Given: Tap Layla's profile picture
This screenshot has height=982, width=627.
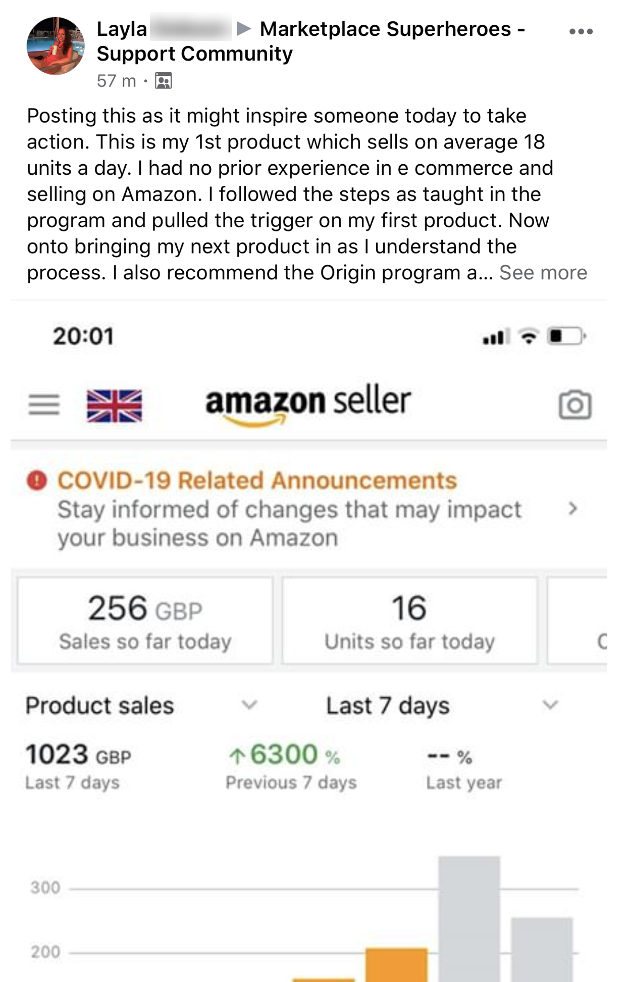Looking at the screenshot, I should click(x=56, y=46).
